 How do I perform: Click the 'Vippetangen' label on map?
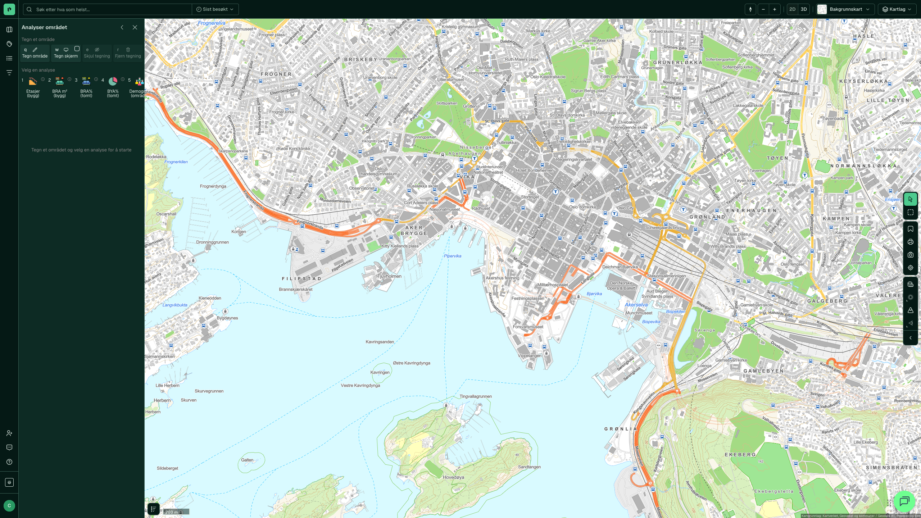point(530,356)
